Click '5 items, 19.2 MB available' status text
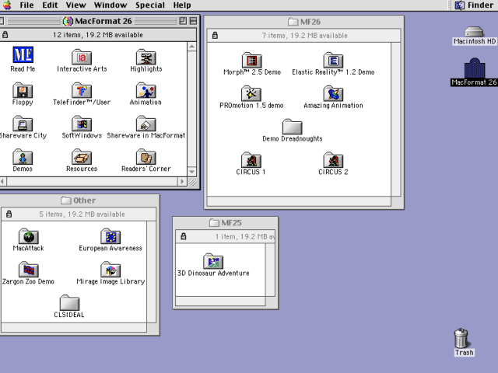 pos(82,214)
